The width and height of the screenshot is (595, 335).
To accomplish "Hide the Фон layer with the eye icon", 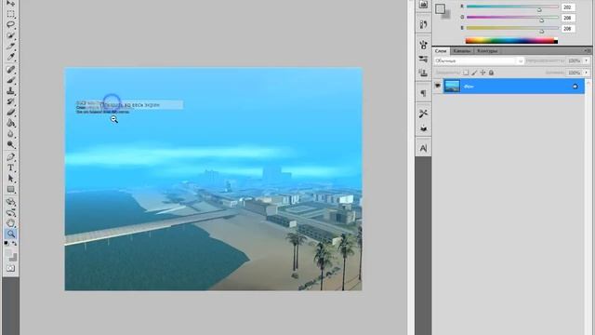I will (438, 86).
